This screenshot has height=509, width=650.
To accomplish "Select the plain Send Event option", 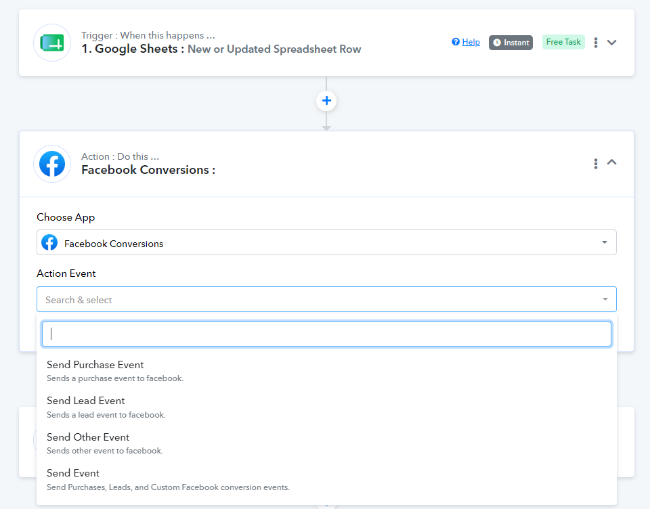I will pos(326,480).
